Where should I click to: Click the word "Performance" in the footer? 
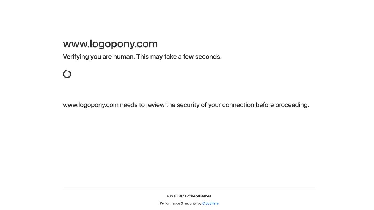coord(170,203)
